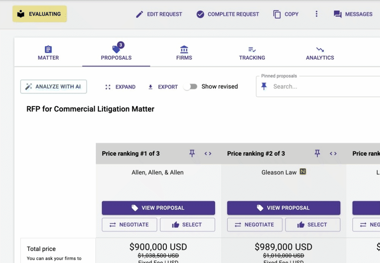Viewport: 380px width, 263px height.
Task: Click the Gleason Law 'N' badge icon
Action: pos(303,172)
